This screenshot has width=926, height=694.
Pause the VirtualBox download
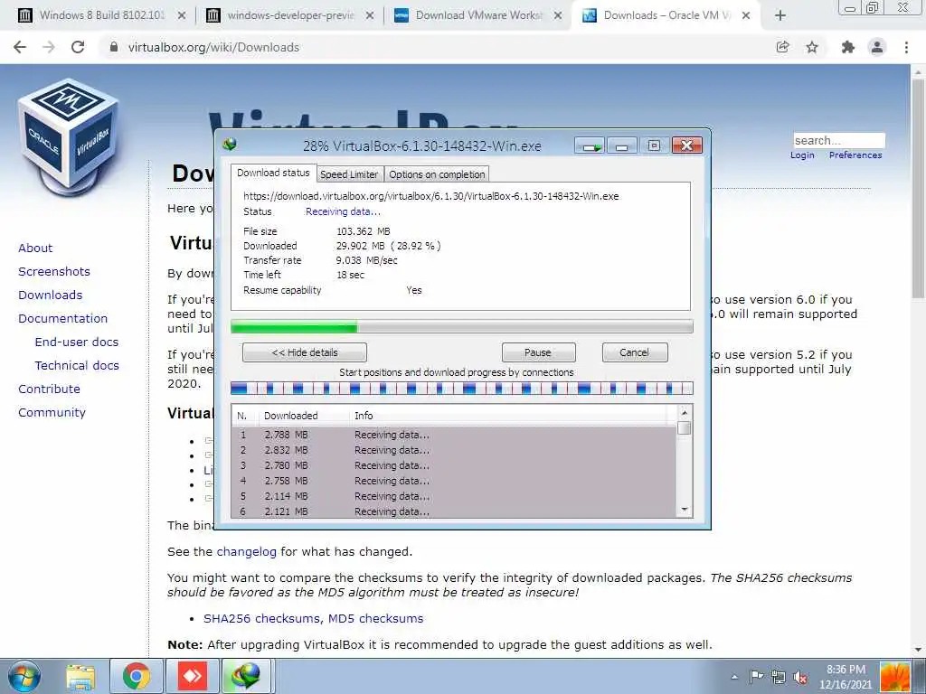538,352
